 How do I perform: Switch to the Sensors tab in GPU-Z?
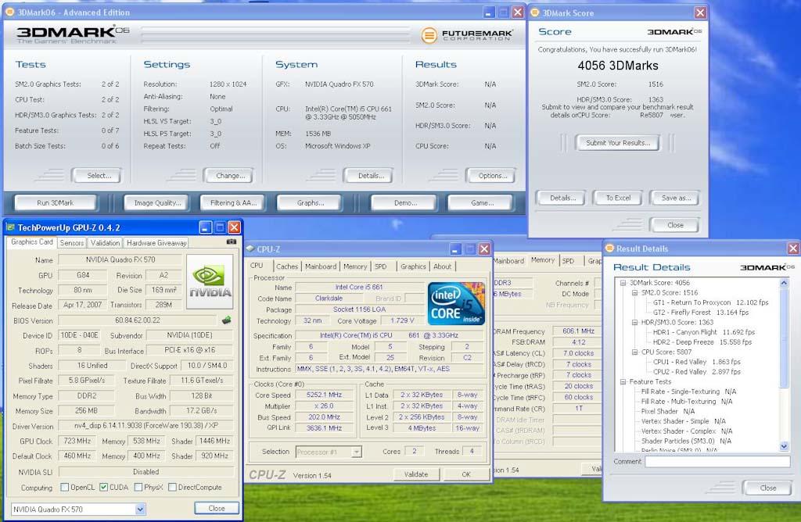(x=72, y=243)
